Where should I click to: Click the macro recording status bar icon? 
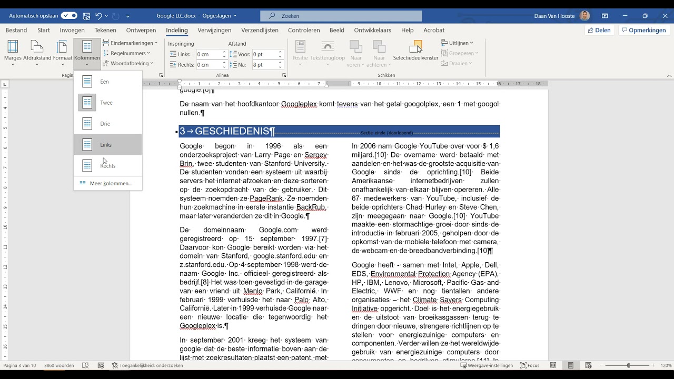pos(100,365)
